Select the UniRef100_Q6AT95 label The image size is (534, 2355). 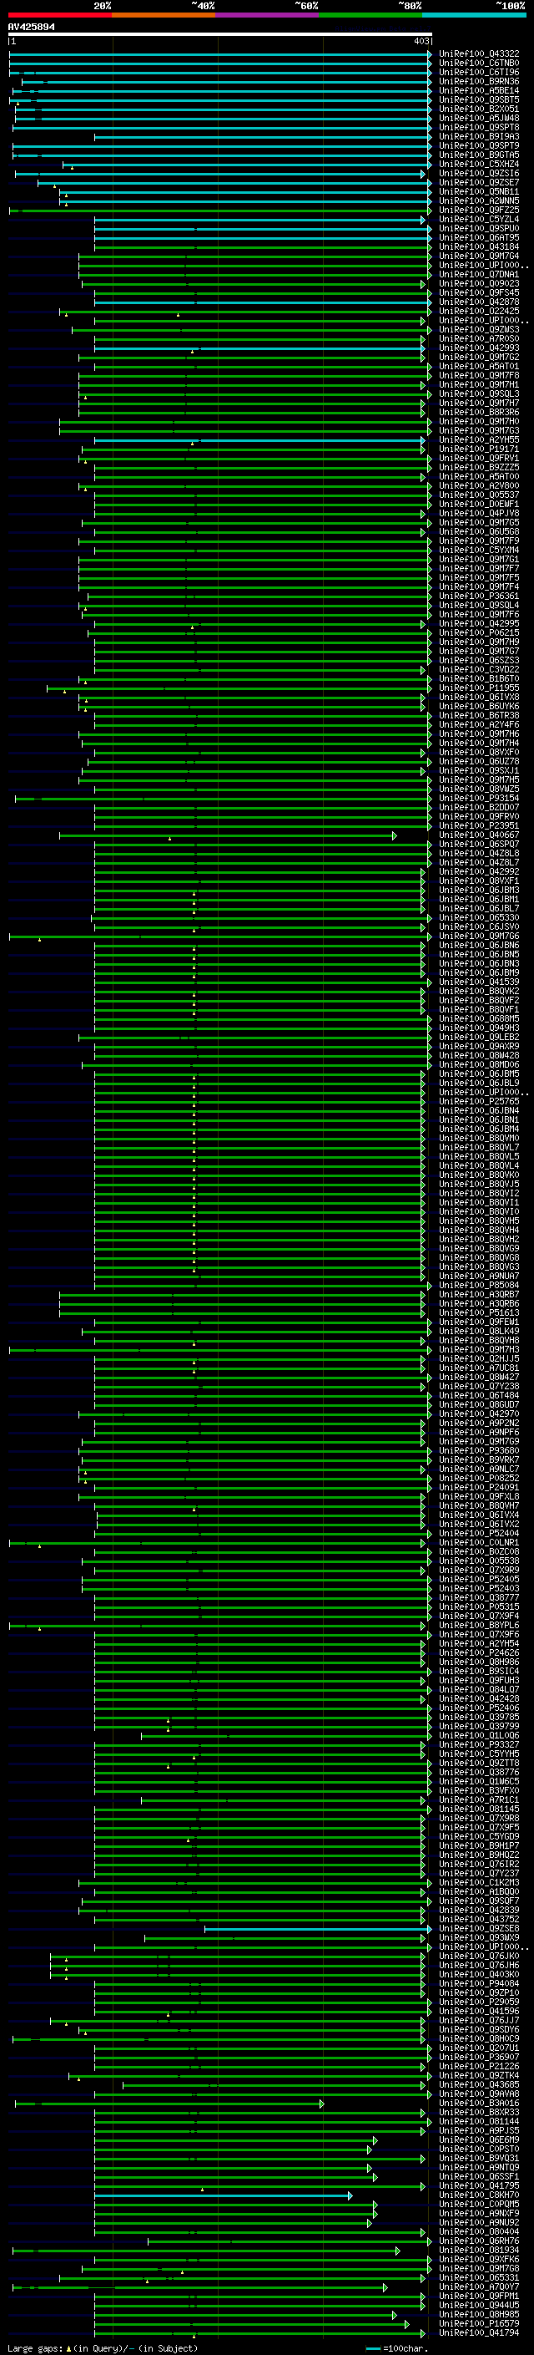pos(478,238)
